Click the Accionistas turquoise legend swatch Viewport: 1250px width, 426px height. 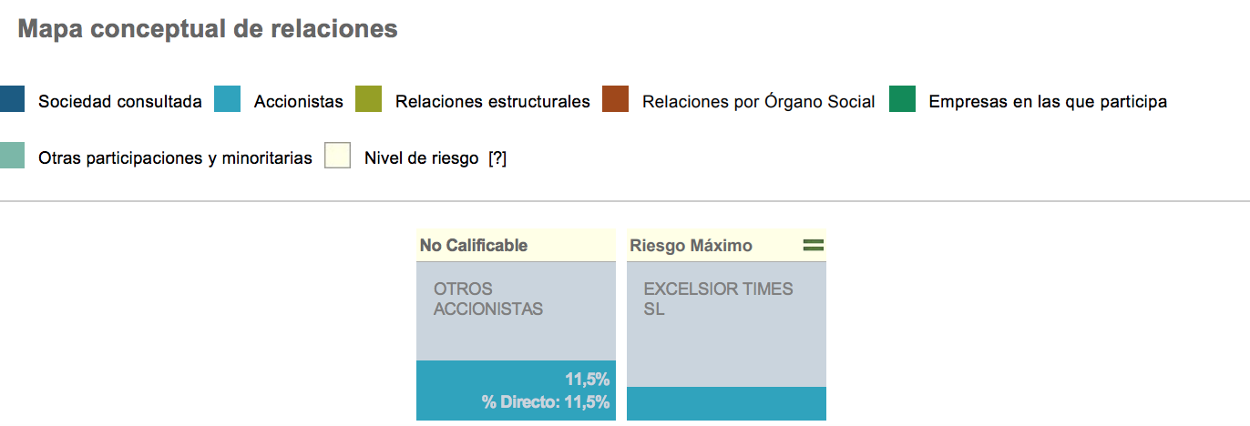(x=227, y=100)
